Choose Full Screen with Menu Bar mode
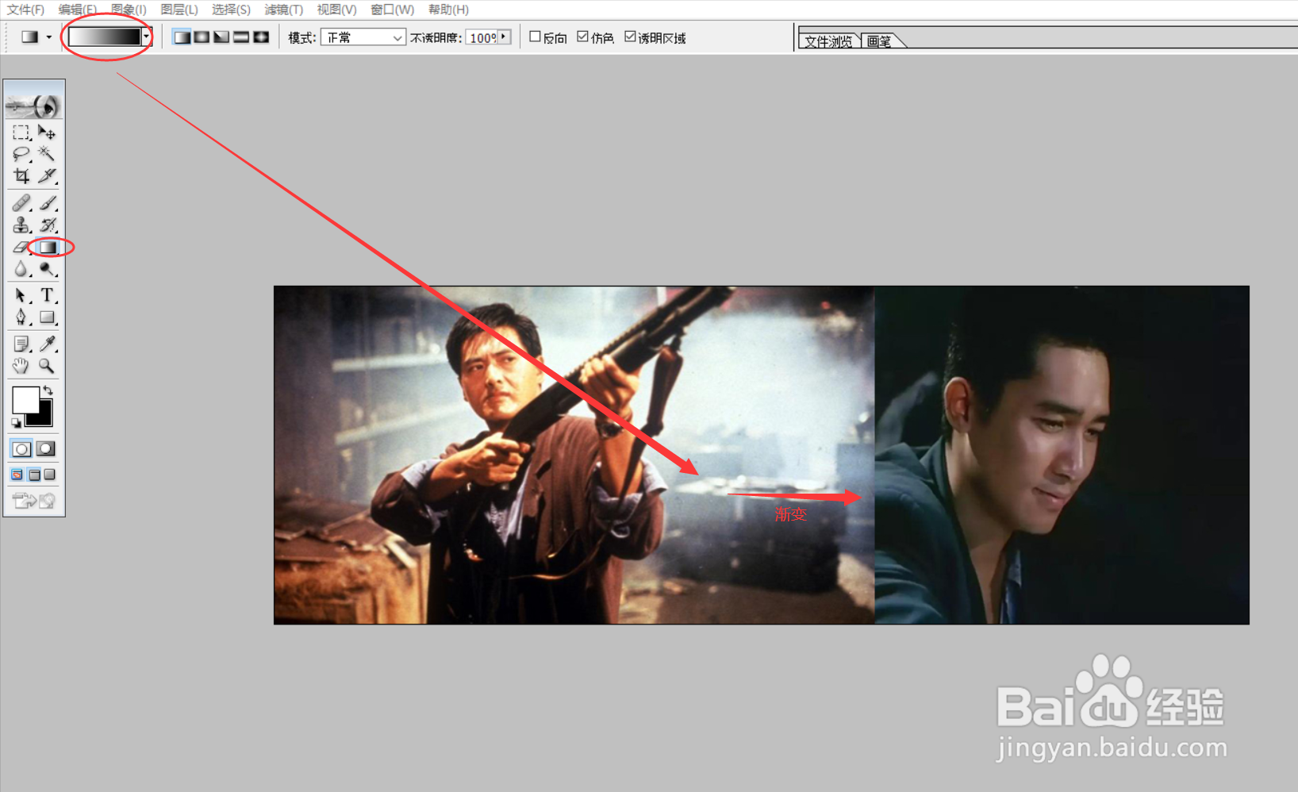Viewport: 1298px width, 792px height. 34,475
